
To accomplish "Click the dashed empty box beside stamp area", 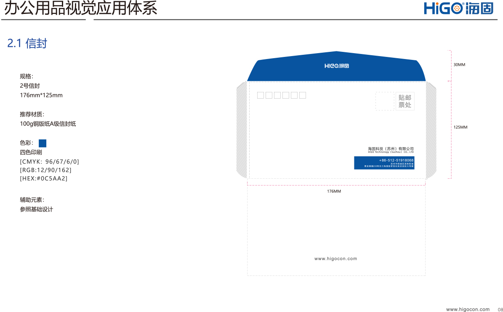I will [x=385, y=101].
